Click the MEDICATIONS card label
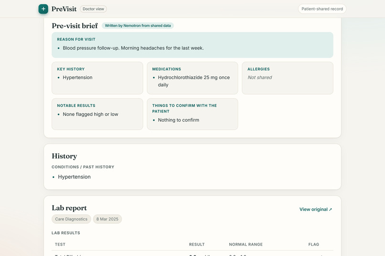The width and height of the screenshot is (385, 256). (x=167, y=69)
